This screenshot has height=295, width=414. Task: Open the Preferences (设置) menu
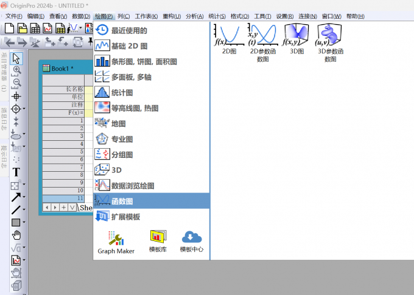(x=285, y=16)
